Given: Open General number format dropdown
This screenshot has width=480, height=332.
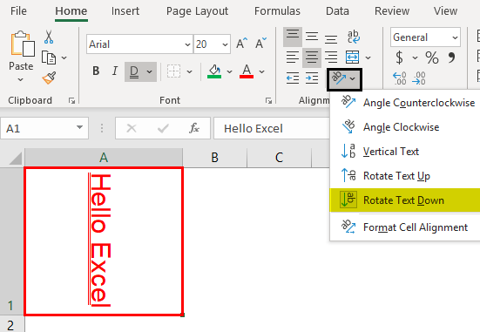Looking at the screenshot, I should tap(456, 37).
